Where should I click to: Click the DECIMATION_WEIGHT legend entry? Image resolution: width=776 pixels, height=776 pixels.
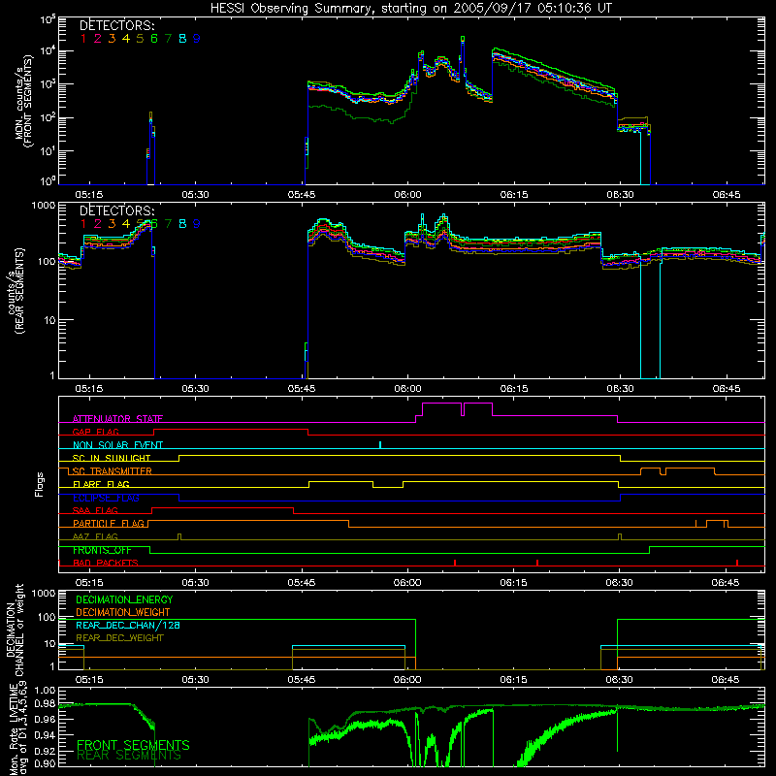pos(123,612)
